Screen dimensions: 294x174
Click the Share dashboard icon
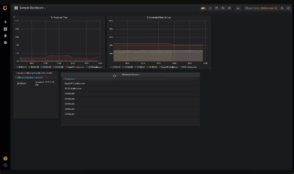[x=217, y=8]
